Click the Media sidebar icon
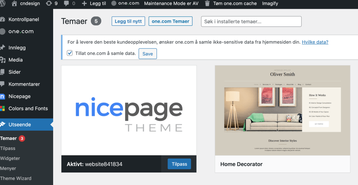The image size is (358, 185). tap(3, 60)
